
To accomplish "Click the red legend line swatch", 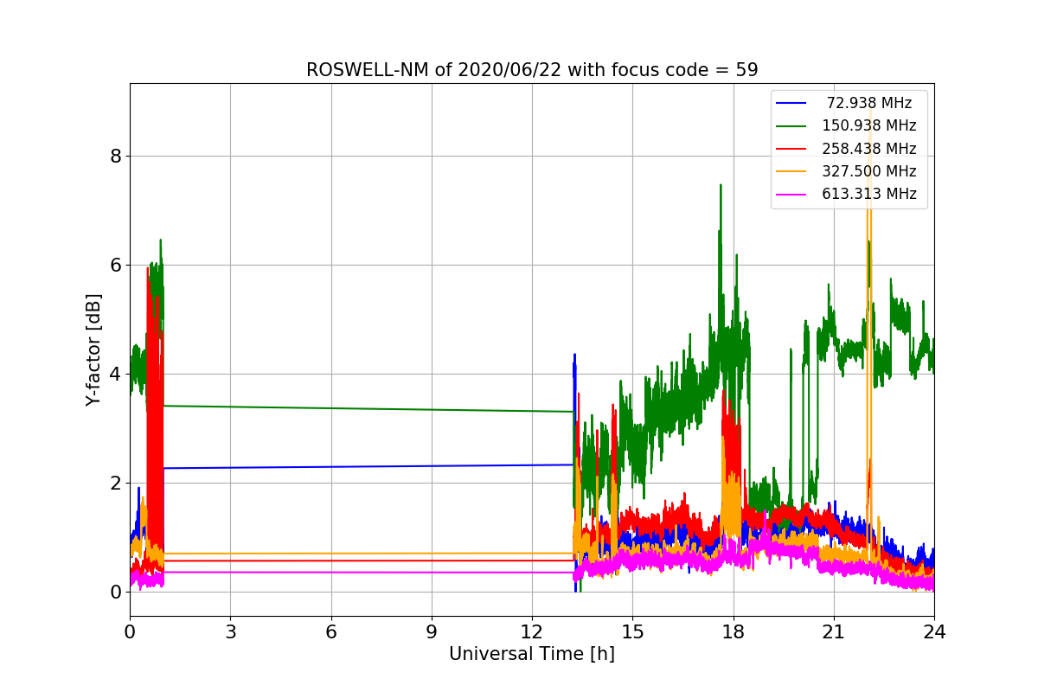I will click(792, 149).
